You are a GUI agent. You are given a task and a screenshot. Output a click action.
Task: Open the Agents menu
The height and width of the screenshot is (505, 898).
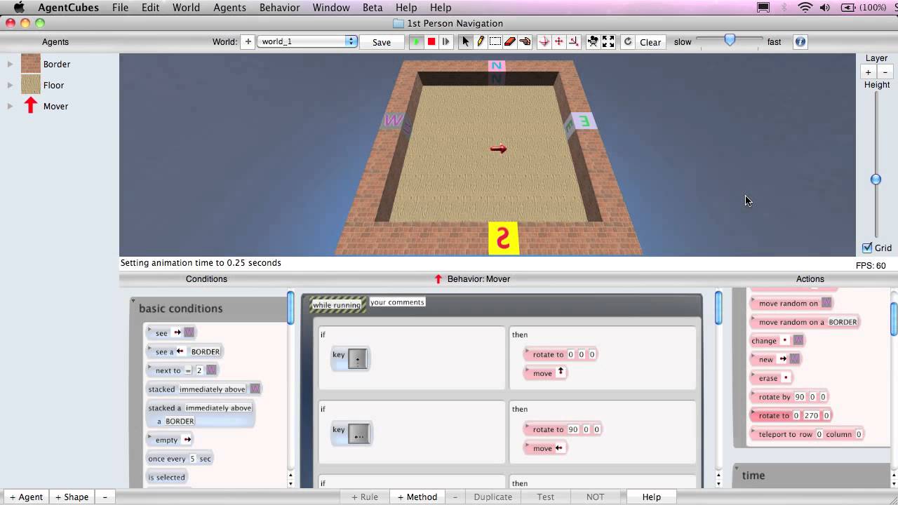229,8
